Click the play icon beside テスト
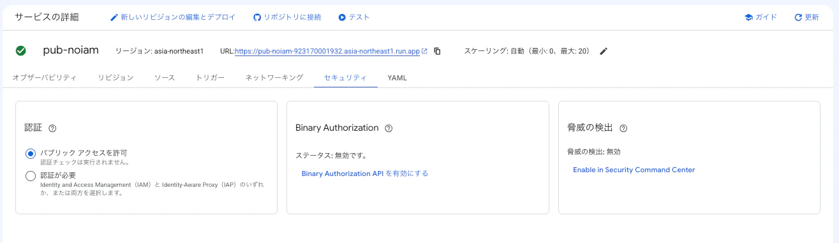Screen dimensions: 839x243 [342, 17]
